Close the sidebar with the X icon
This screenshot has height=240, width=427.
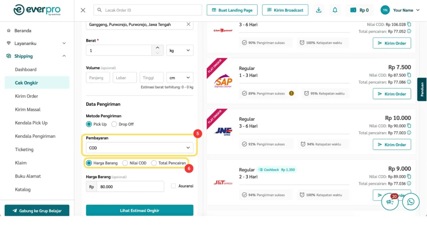[83, 10]
